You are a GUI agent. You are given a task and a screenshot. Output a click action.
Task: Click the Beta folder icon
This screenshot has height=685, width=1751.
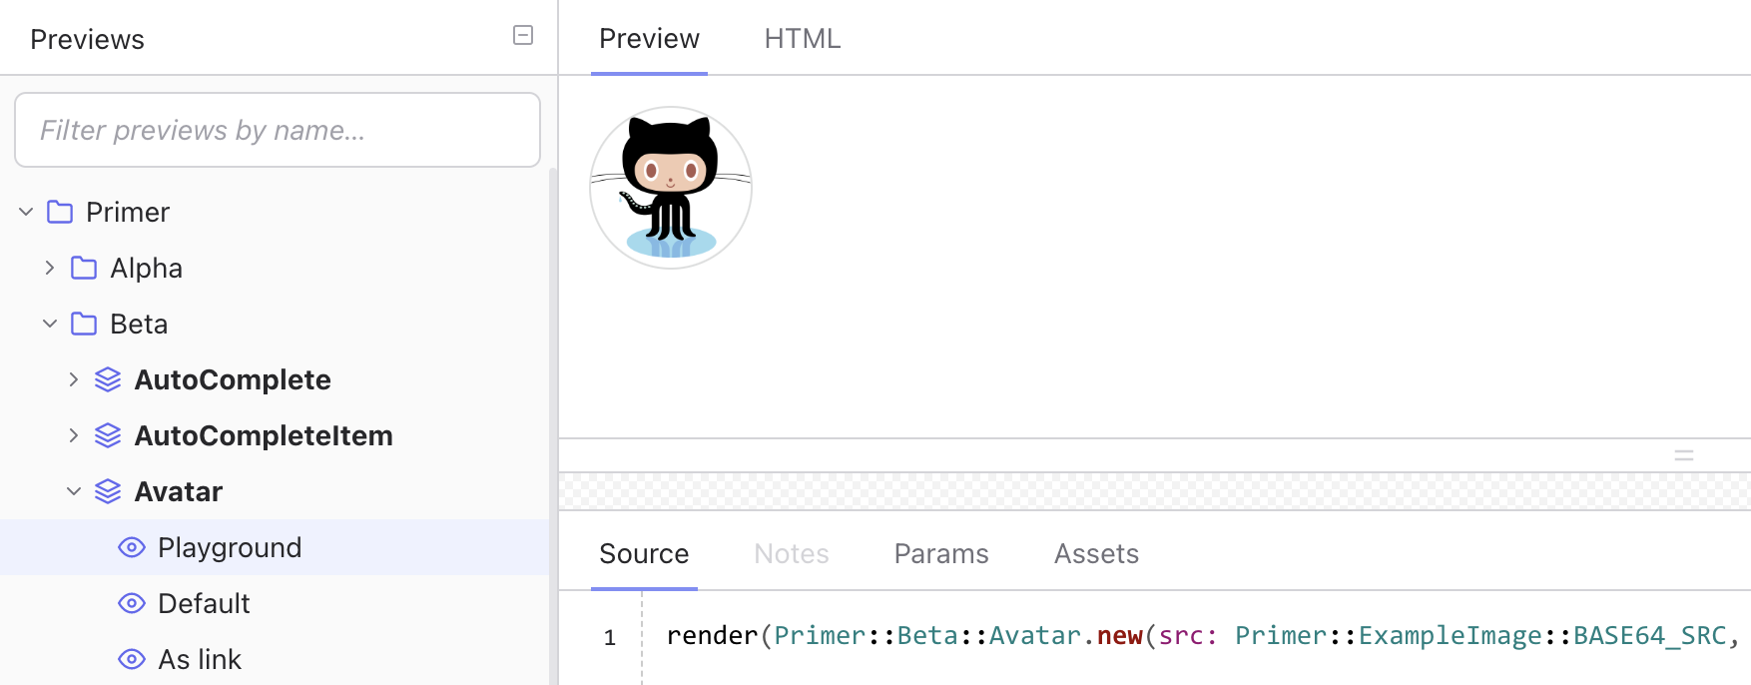[x=84, y=324]
